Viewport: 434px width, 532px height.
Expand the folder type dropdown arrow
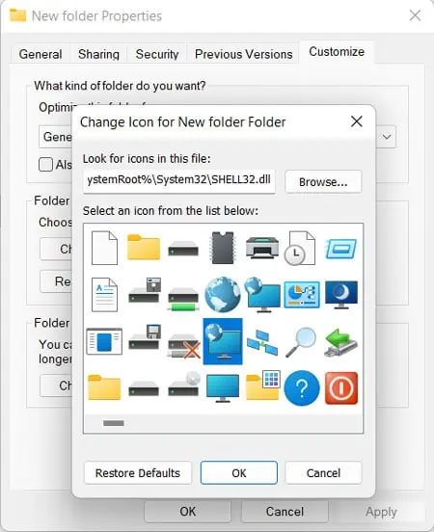(x=387, y=137)
